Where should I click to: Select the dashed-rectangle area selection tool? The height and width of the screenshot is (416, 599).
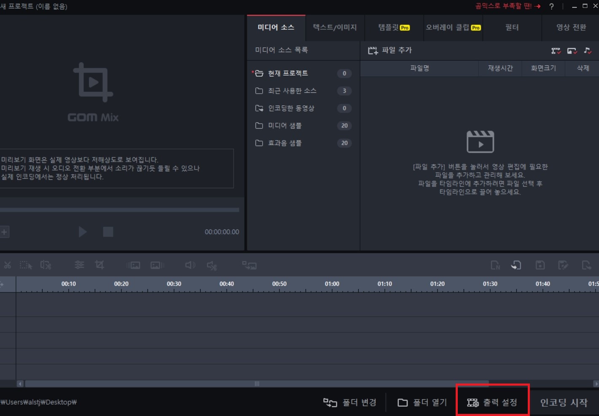[26, 265]
